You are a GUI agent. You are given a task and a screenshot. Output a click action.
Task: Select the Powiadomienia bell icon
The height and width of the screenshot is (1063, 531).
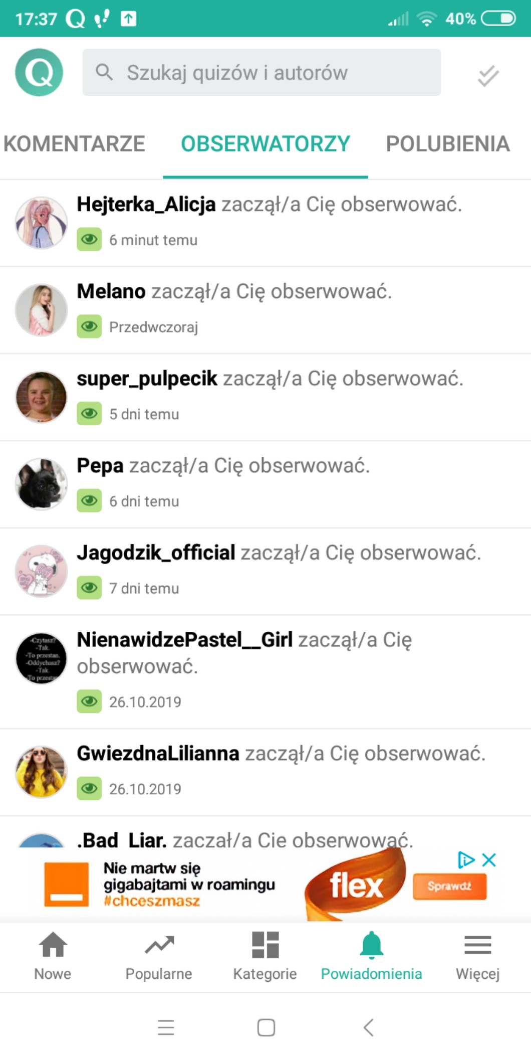click(372, 945)
